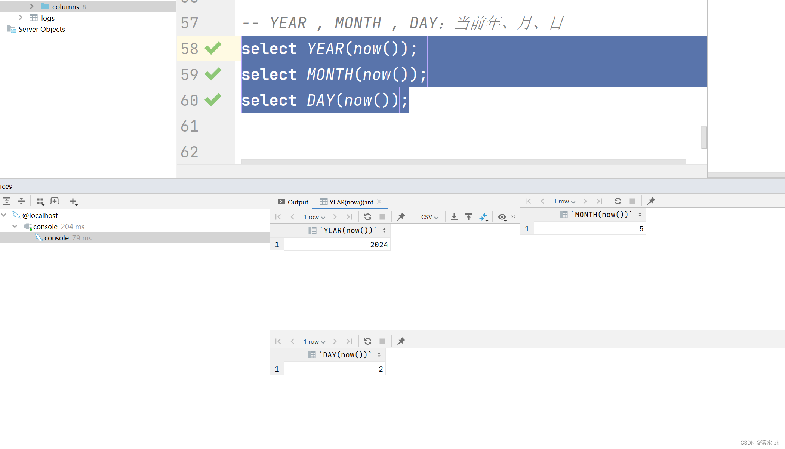Switch to the Output tab

293,202
